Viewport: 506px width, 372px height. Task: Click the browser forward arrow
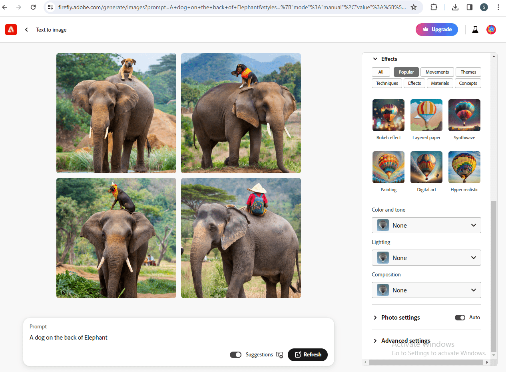point(19,7)
